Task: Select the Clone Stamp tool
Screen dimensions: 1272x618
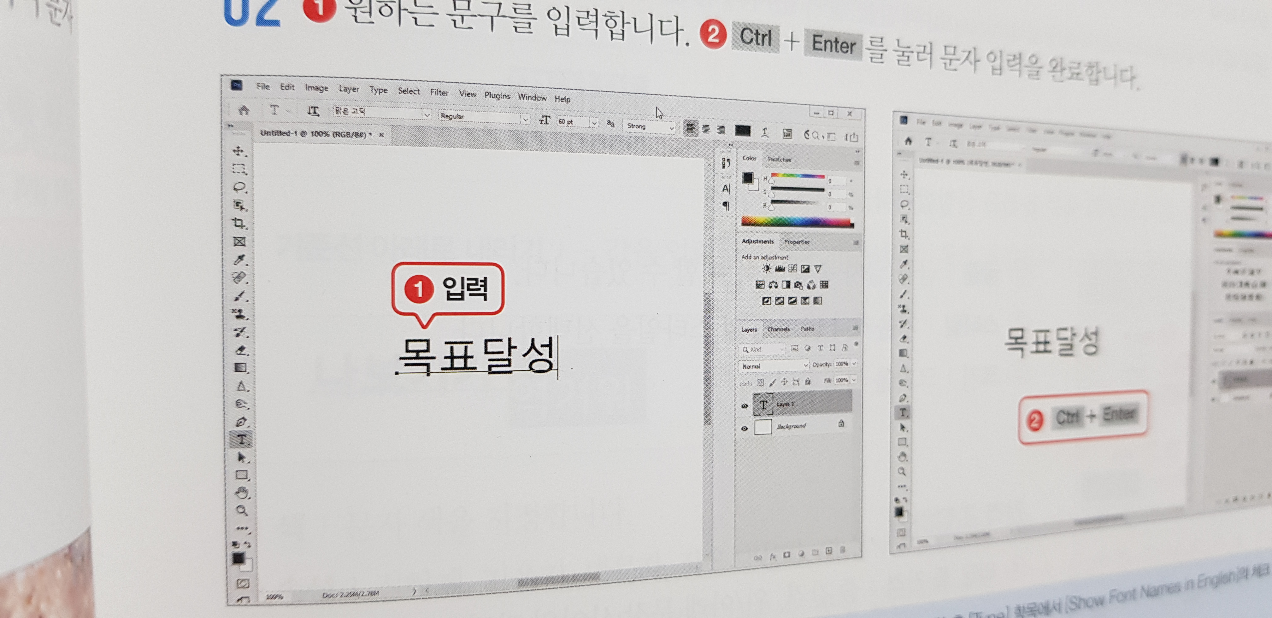Action: click(240, 313)
